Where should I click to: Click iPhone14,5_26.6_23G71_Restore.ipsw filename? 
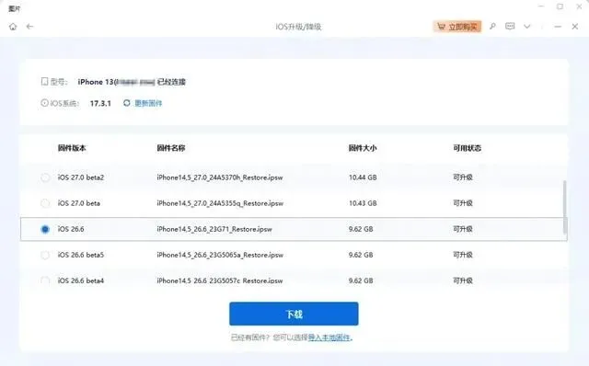[214, 229]
